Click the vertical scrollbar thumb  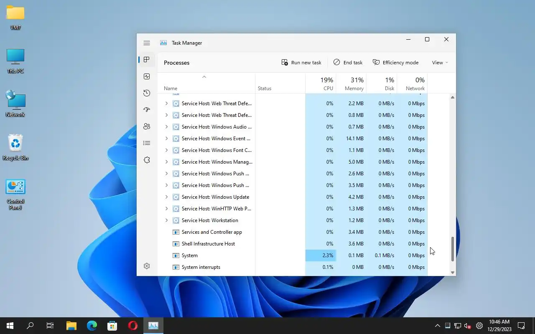452,249
